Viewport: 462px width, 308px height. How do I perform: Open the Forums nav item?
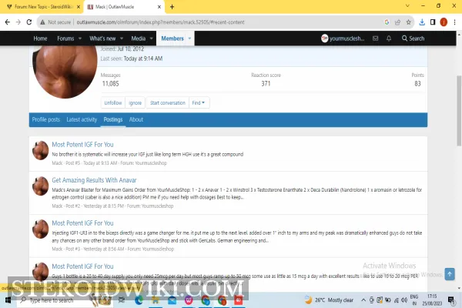[65, 38]
